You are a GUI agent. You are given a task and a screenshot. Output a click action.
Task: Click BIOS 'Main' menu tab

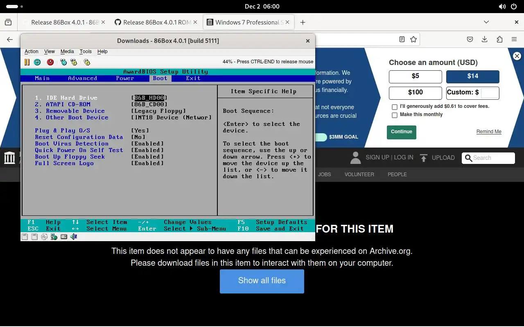tap(42, 78)
